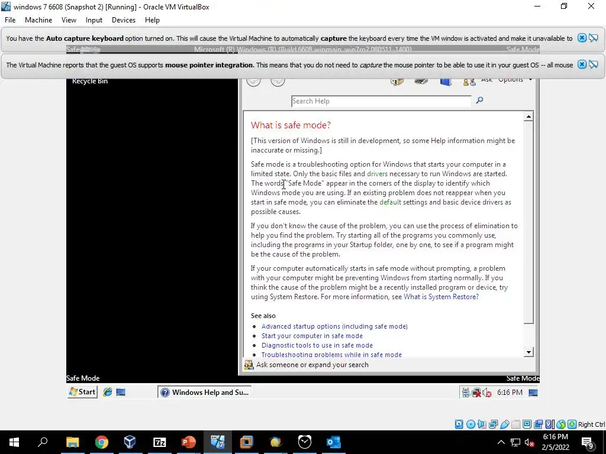
Task: Open the Devices menu
Action: click(124, 20)
